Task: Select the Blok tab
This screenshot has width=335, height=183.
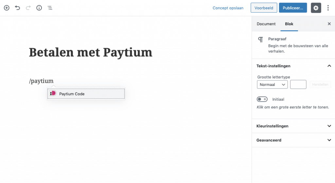Action: pos(289,24)
